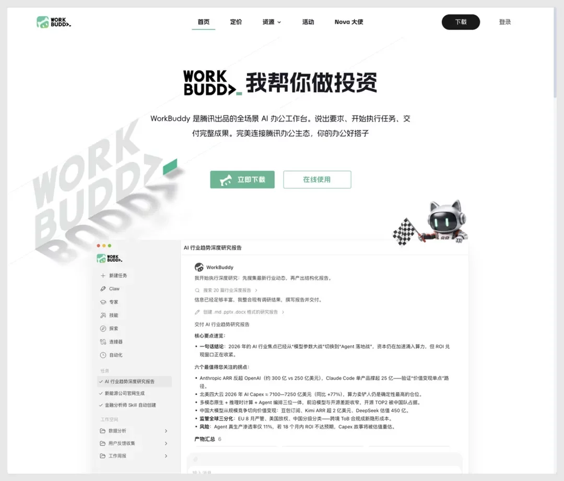The image size is (564, 481).
Task: Select task AI 行业趋势深度研究报告 in sidebar
Action: [x=134, y=381]
